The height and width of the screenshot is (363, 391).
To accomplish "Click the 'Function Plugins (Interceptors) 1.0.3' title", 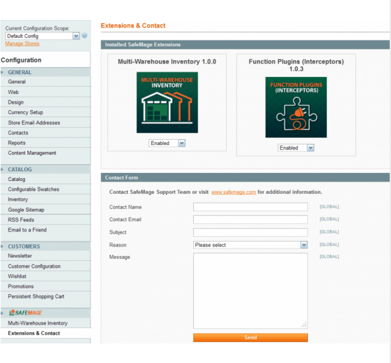I will point(296,65).
